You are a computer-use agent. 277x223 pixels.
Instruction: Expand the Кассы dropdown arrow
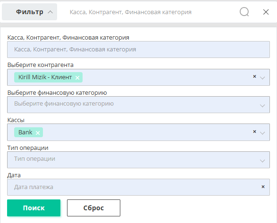[262, 133]
